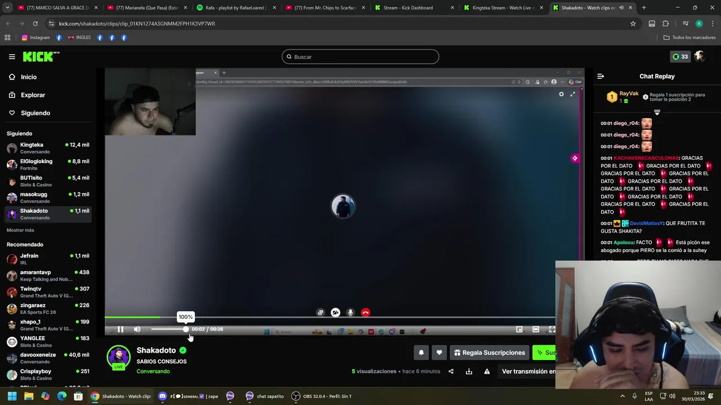Collapse chat replay panel arrow icon
Image resolution: width=721 pixels, height=405 pixels.
coord(600,76)
